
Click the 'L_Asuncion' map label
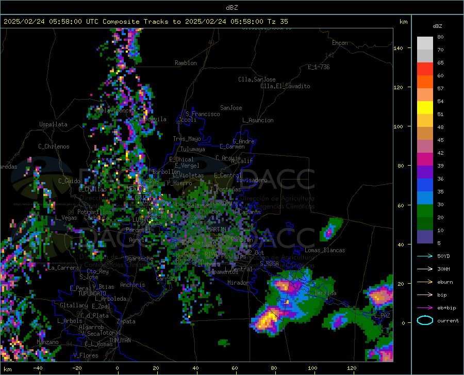tap(258, 120)
